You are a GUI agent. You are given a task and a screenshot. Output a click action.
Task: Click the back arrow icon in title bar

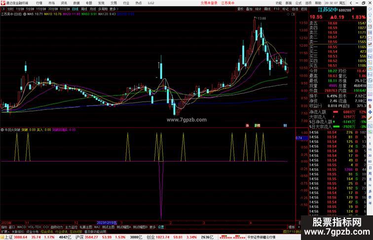(351, 3)
